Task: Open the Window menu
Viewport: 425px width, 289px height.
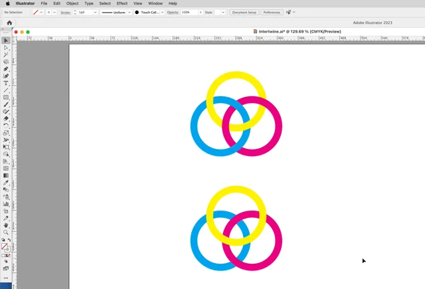Action: [155, 3]
